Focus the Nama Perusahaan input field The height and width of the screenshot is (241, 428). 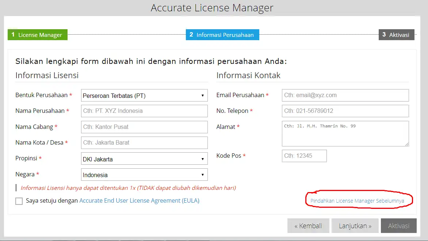tap(144, 111)
